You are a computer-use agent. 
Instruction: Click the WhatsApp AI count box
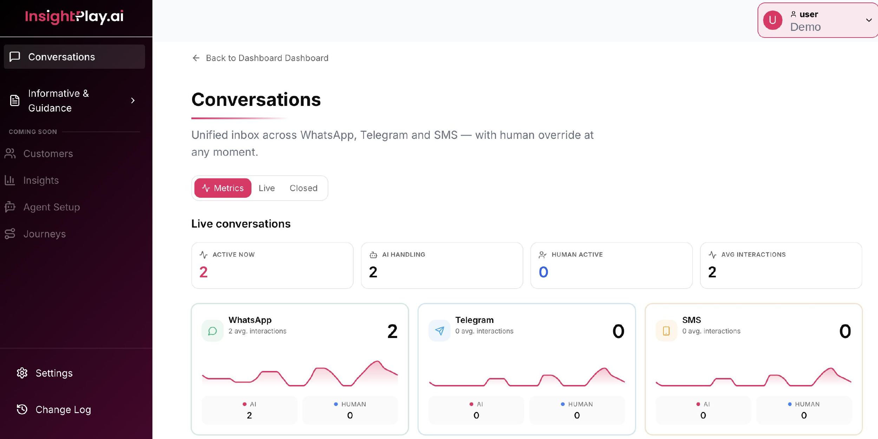coord(249,410)
